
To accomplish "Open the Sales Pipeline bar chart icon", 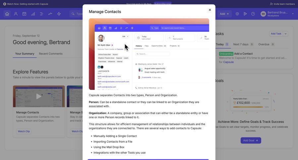I will [x=33, y=14].
